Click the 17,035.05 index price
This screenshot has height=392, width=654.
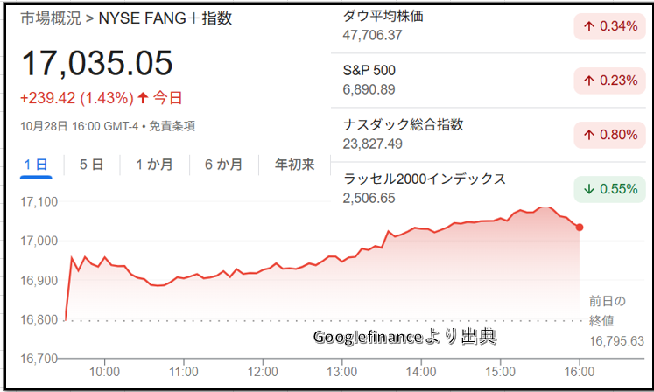pyautogui.click(x=97, y=64)
